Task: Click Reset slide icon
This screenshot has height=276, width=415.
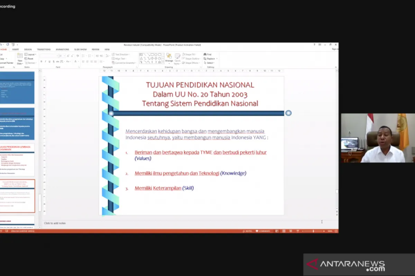Action: 29,59
